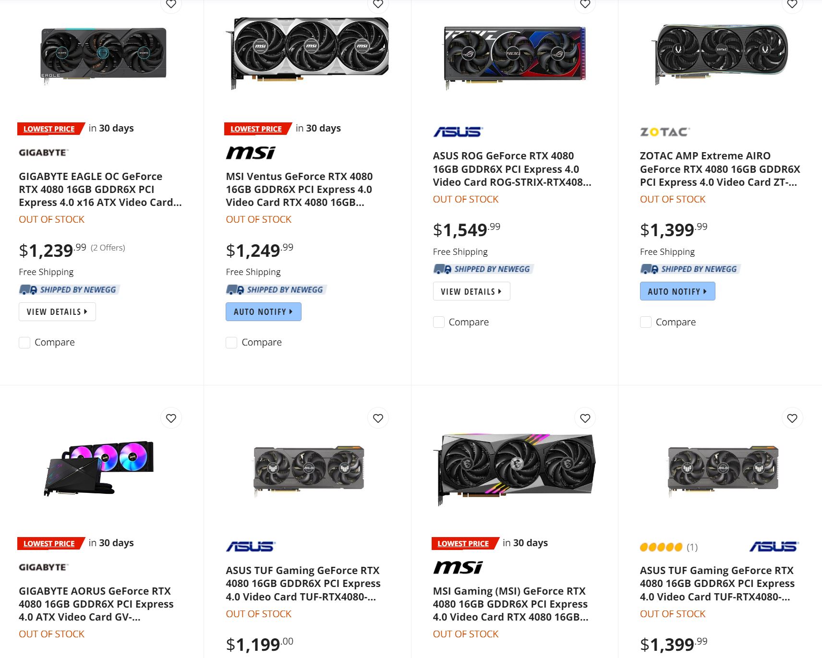The image size is (822, 658).
Task: Click the ZOTAC brand logo
Action: (x=665, y=132)
